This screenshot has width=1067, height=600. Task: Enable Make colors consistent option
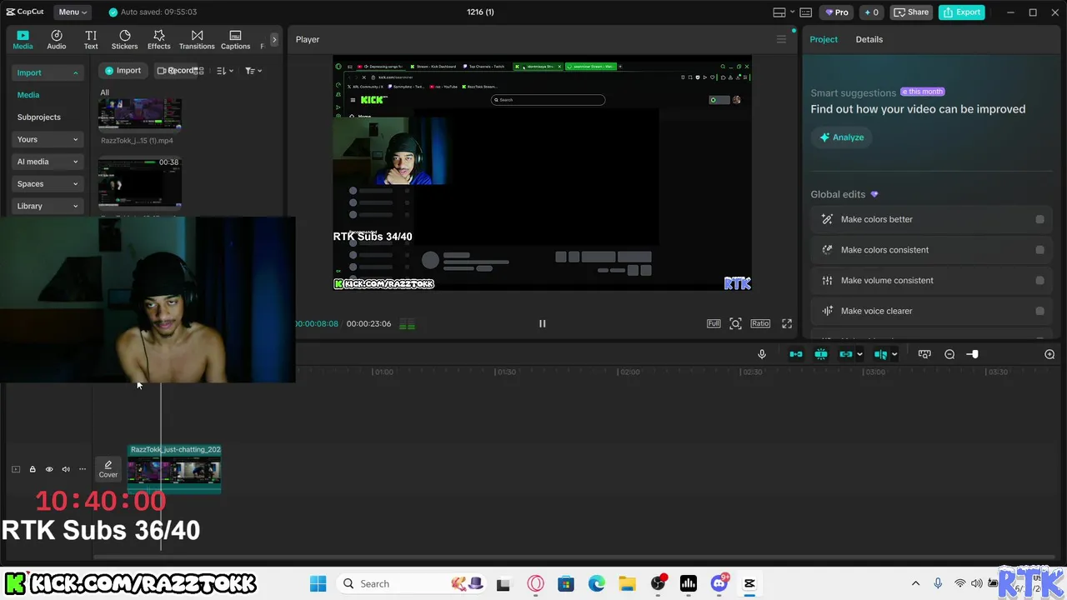1039,250
